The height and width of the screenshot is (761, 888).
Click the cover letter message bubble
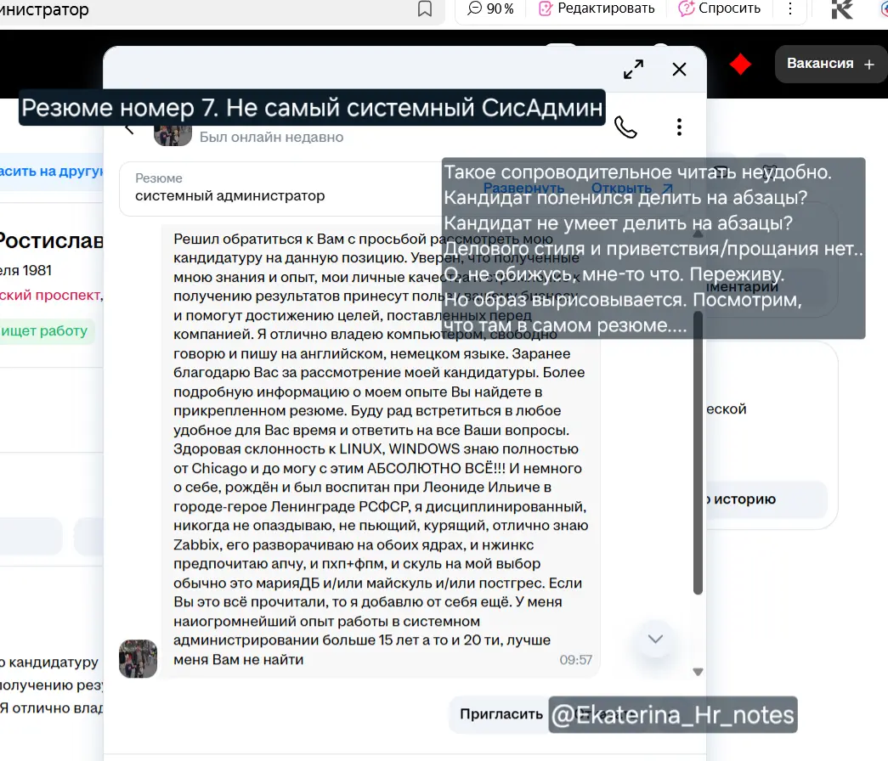(x=381, y=450)
